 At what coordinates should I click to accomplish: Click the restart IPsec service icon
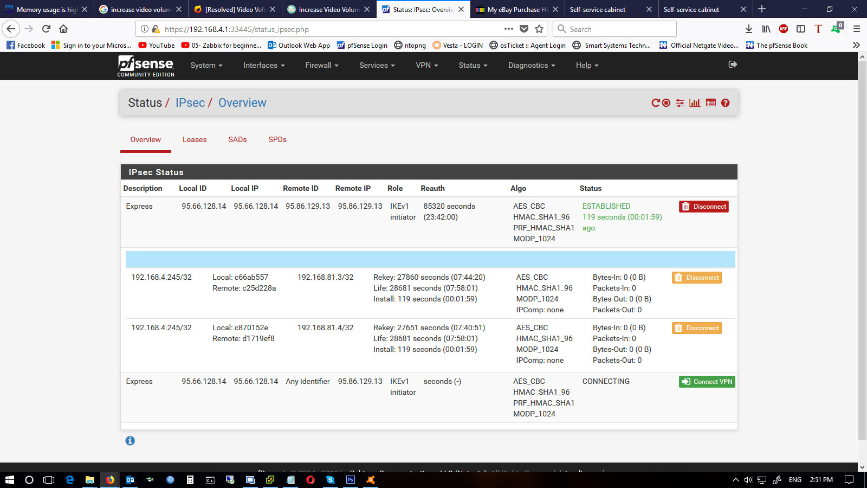656,103
